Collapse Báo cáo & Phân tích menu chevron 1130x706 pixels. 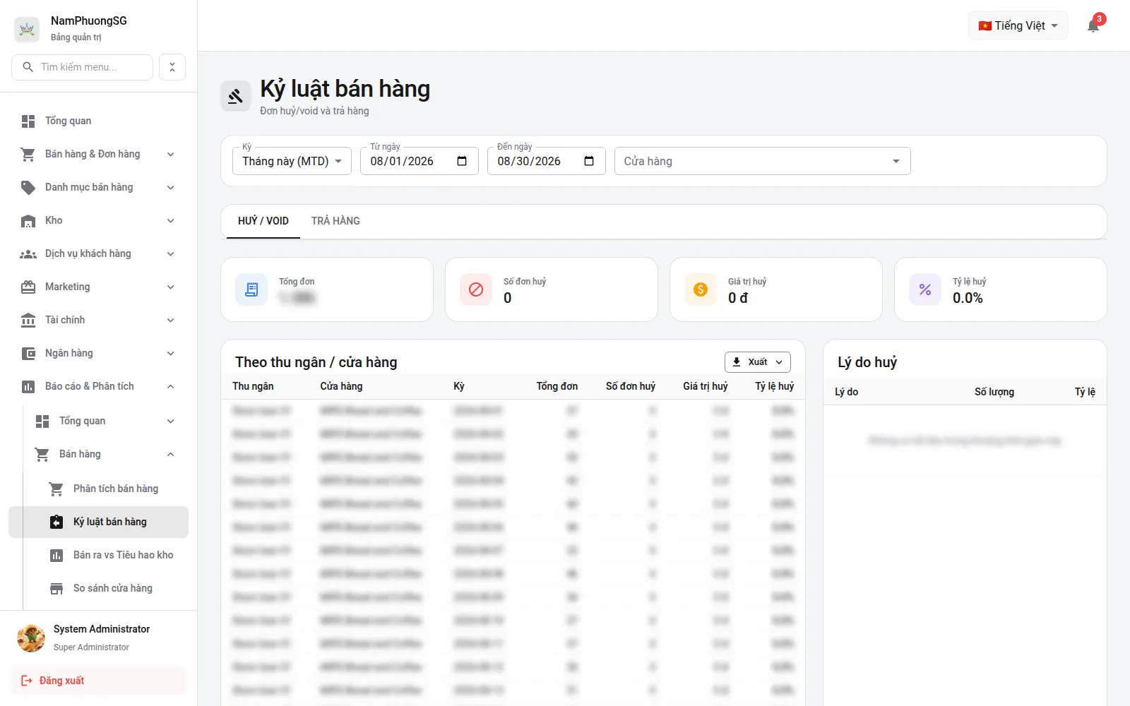point(171,387)
